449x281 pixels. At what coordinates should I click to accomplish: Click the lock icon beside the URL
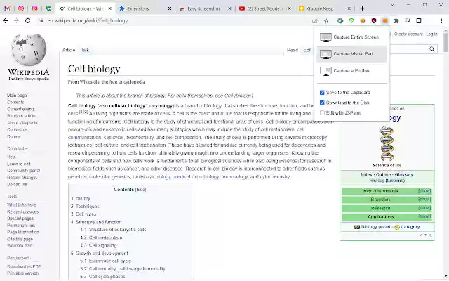tap(41, 20)
